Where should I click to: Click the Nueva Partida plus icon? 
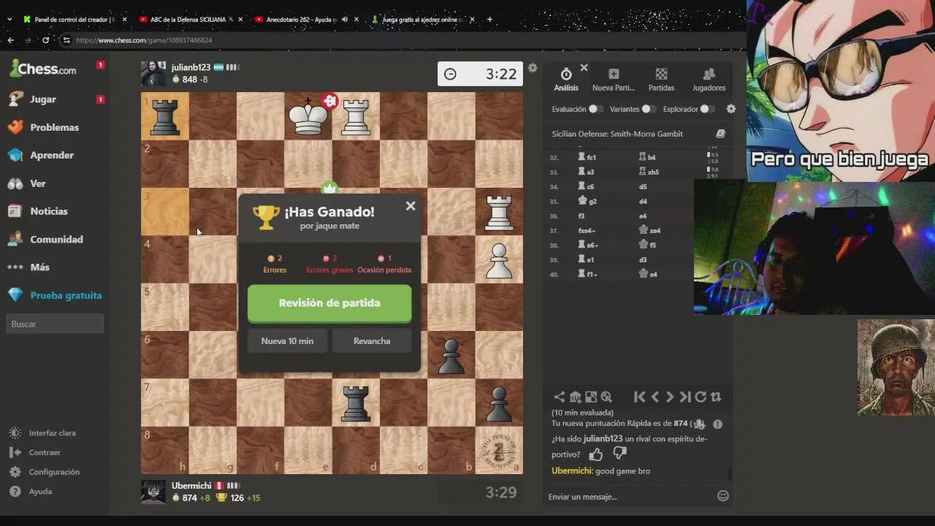point(614,75)
